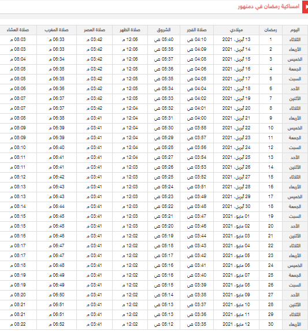Select the صلاة الظهر column header
The width and height of the screenshot is (308, 331).
pos(130,30)
